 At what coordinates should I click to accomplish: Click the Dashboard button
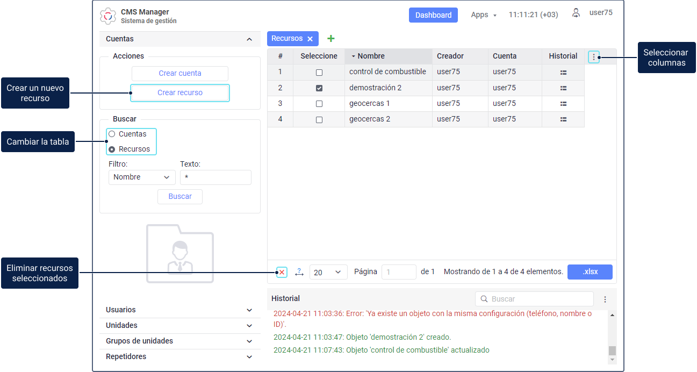click(433, 15)
